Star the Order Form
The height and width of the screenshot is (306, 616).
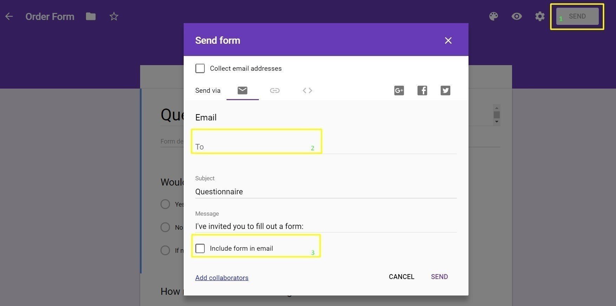(x=114, y=16)
